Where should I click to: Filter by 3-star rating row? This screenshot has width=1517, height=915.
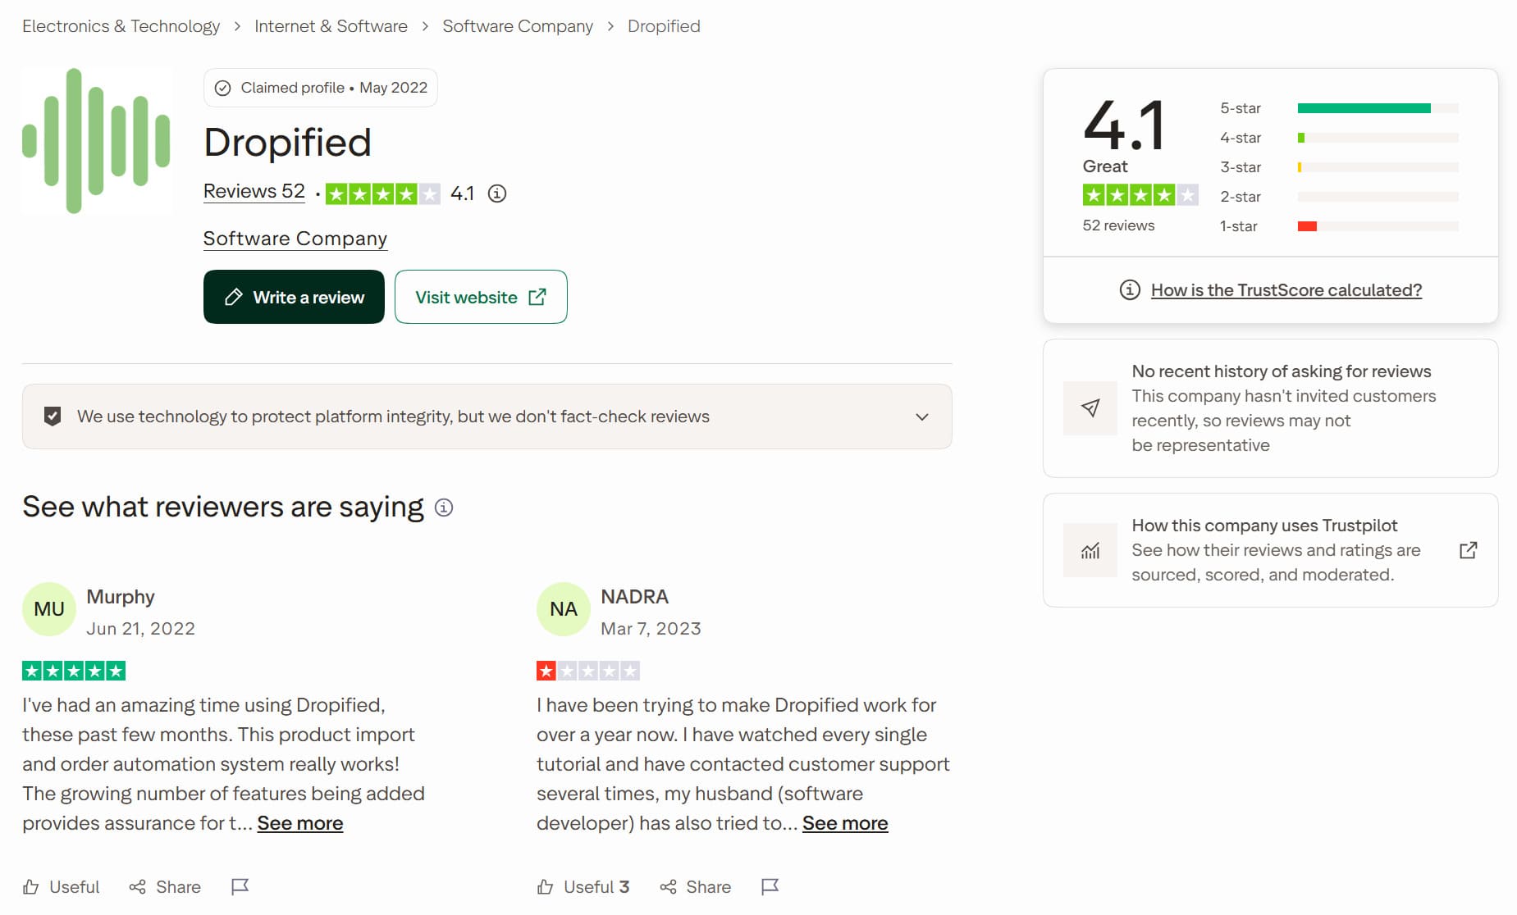(x=1338, y=167)
